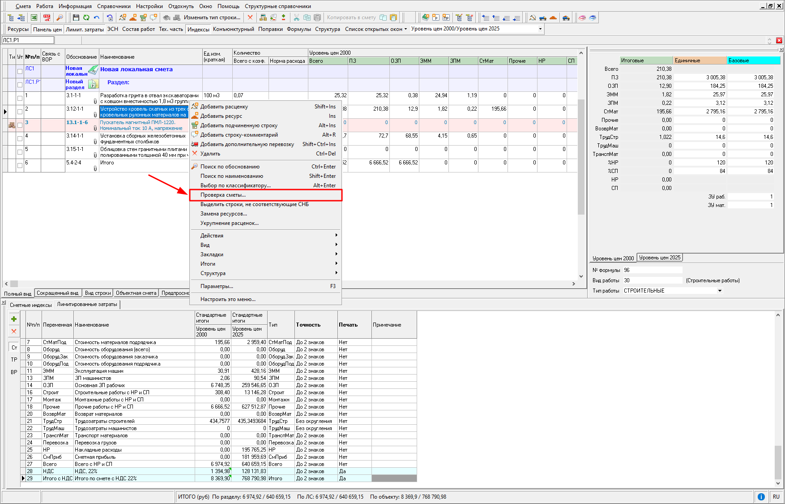Click the pink books icon in toolbar

[x=582, y=17]
